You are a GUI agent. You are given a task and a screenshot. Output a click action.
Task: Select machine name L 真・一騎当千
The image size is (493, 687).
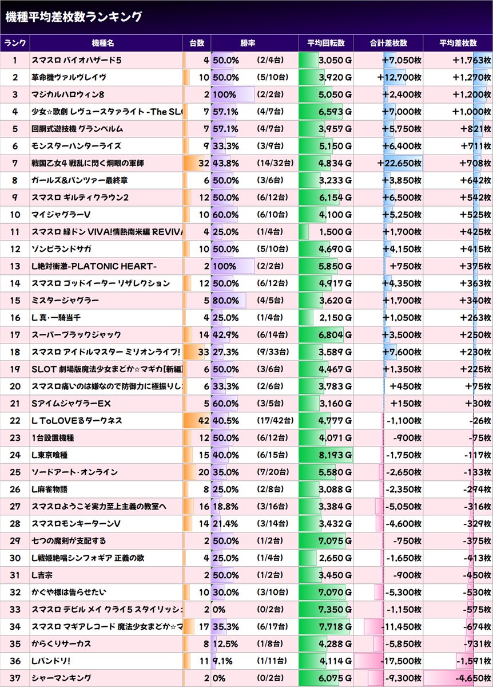57,318
